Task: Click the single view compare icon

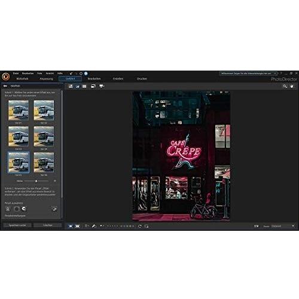Action: point(71,226)
